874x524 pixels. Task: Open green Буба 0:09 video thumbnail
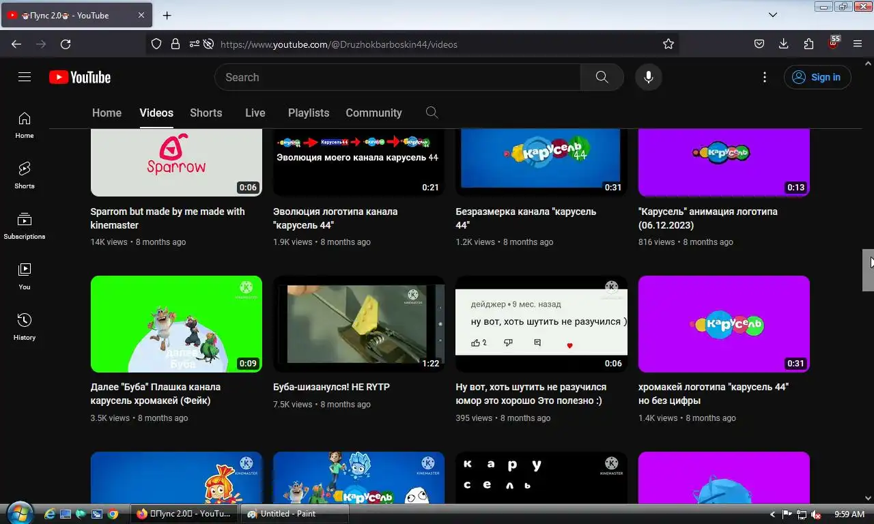tap(176, 324)
